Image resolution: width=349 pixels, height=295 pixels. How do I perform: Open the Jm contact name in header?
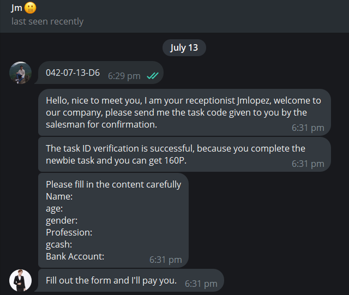(17, 8)
